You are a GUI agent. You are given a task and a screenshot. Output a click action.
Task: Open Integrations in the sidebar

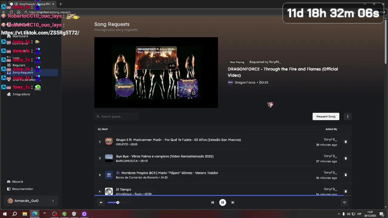(x=21, y=94)
